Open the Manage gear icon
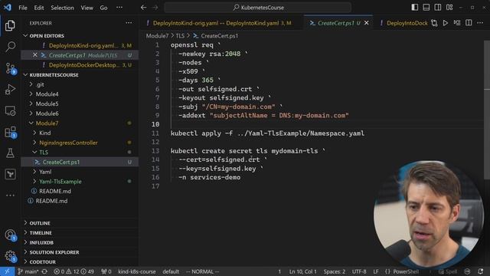 point(10,256)
